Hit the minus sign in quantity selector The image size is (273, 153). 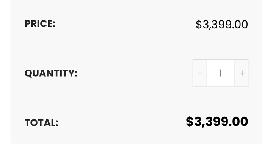coord(200,73)
